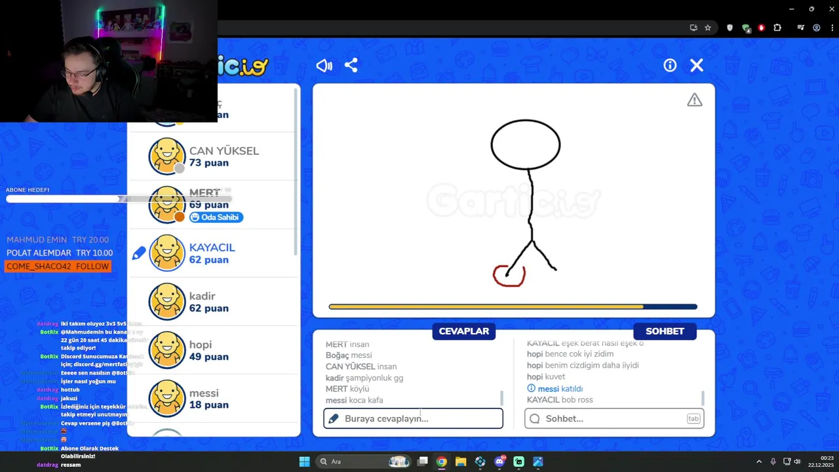839x472 pixels.
Task: Select the CEVAPLAR tab
Action: tap(464, 331)
